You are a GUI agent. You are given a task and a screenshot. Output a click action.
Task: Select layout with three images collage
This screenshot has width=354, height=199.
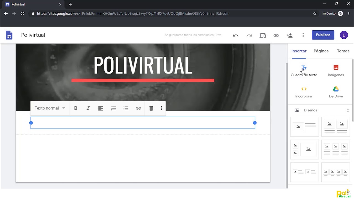304,150
